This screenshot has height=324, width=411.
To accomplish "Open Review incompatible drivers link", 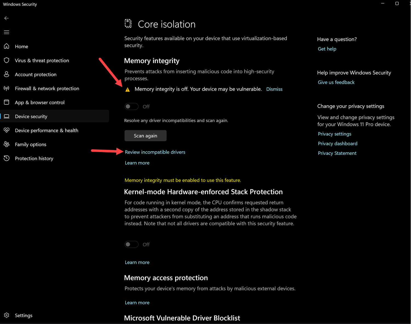I will coord(155,152).
